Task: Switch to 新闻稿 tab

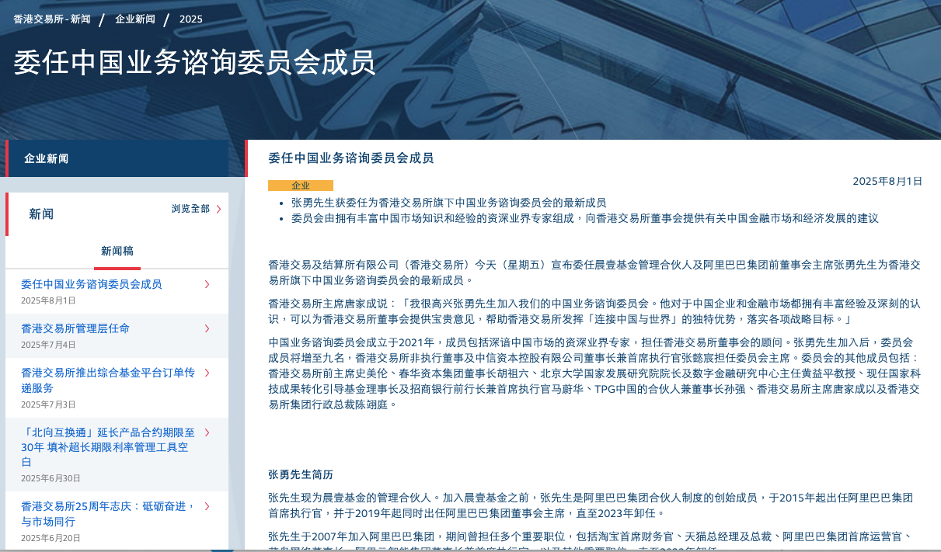Action: tap(117, 251)
